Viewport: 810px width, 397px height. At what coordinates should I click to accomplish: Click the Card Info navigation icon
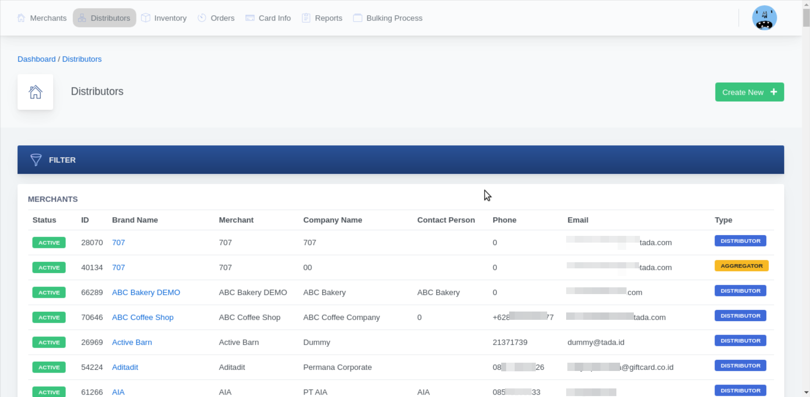point(250,18)
